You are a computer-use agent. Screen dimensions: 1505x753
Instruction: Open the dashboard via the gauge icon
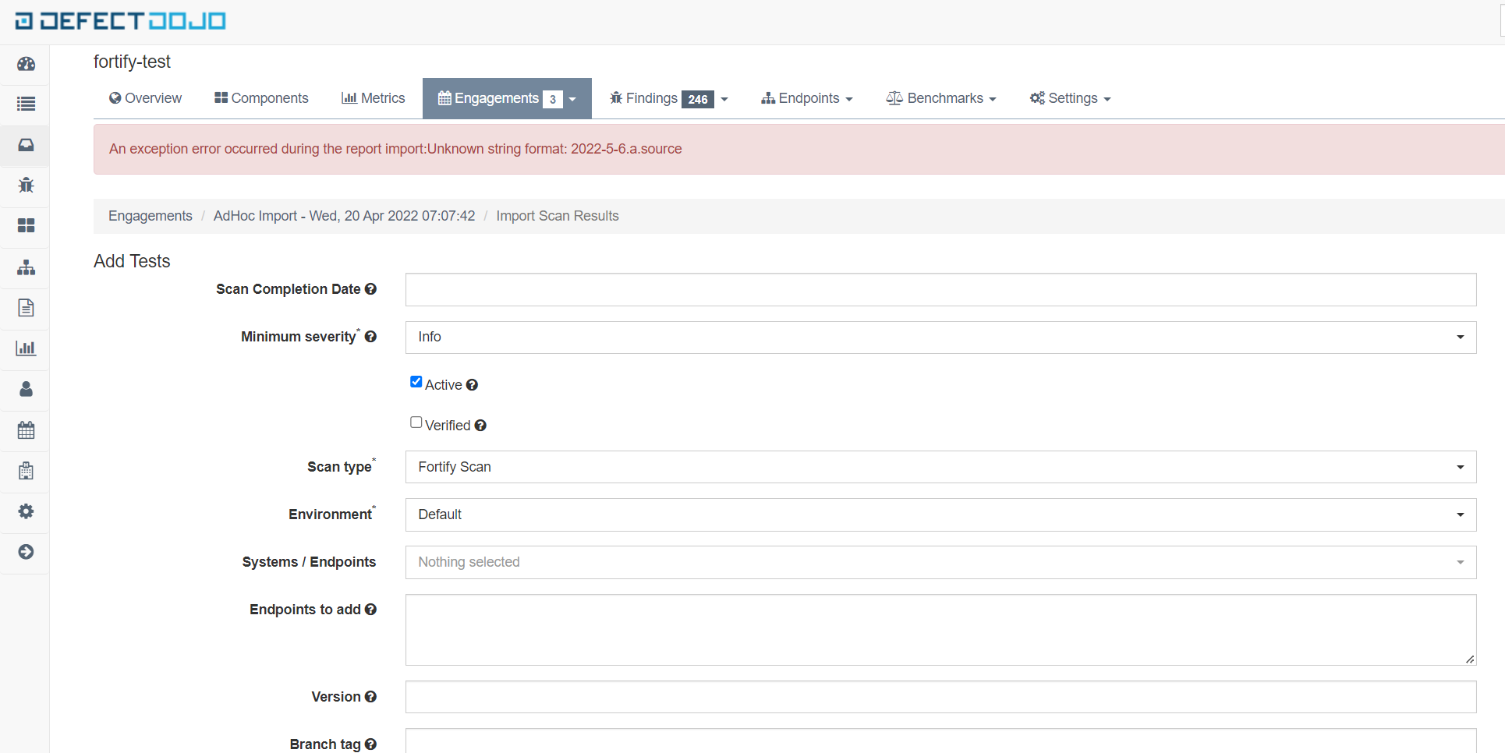(26, 65)
